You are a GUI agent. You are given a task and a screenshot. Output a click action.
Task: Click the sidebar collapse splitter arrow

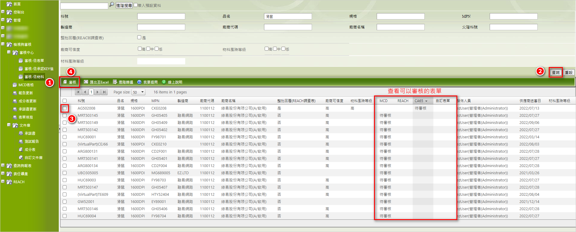(x=59, y=129)
